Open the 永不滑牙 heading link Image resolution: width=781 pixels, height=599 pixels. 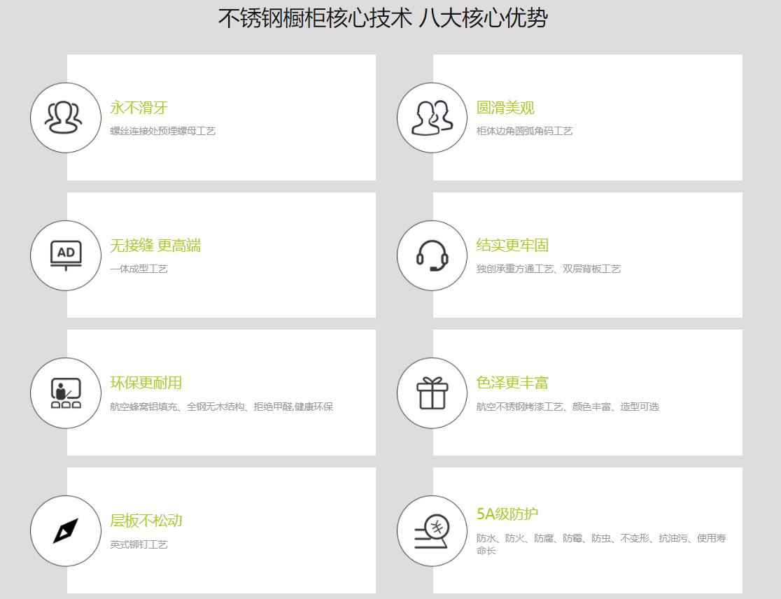pos(139,108)
